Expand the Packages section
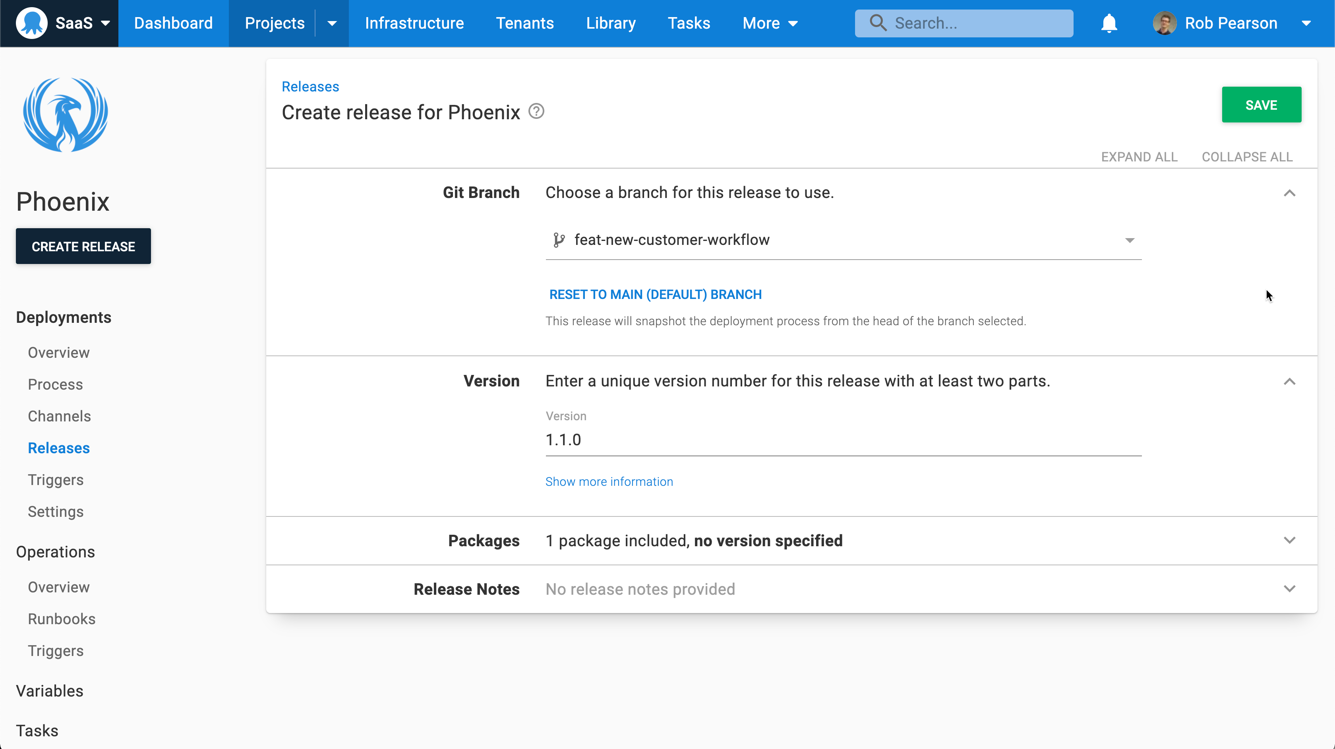Image resolution: width=1335 pixels, height=749 pixels. pyautogui.click(x=1290, y=540)
